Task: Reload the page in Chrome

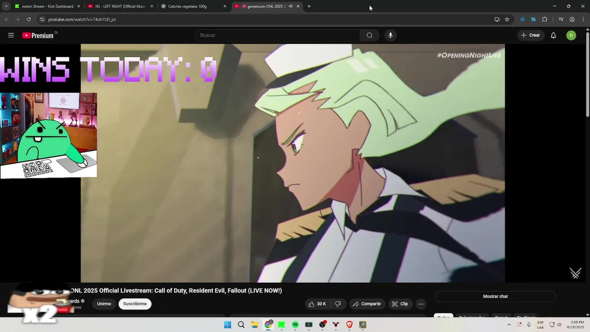Action: tap(29, 19)
